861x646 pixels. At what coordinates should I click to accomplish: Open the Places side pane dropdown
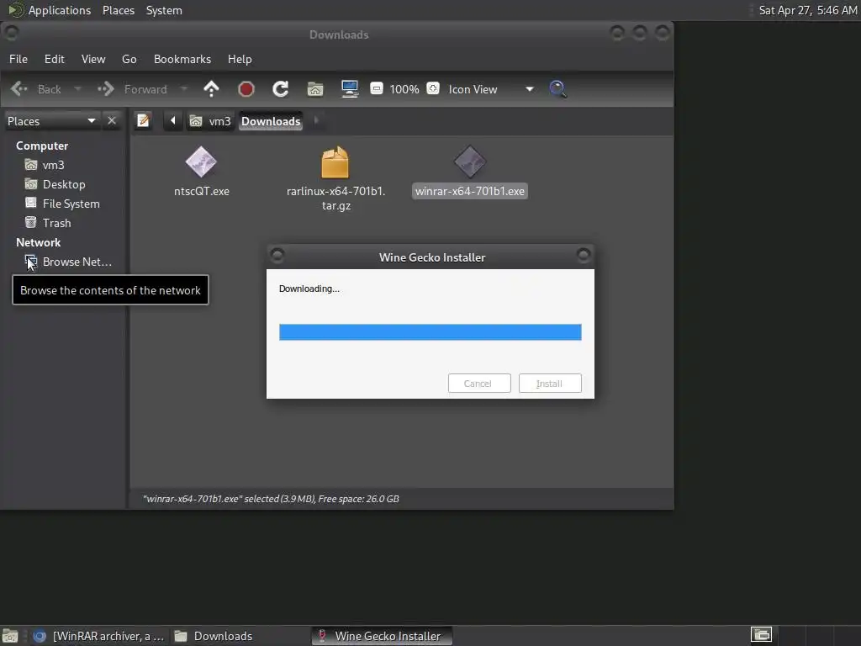tap(51, 121)
